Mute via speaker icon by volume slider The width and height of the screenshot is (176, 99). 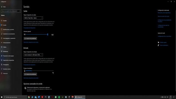click(24, 34)
